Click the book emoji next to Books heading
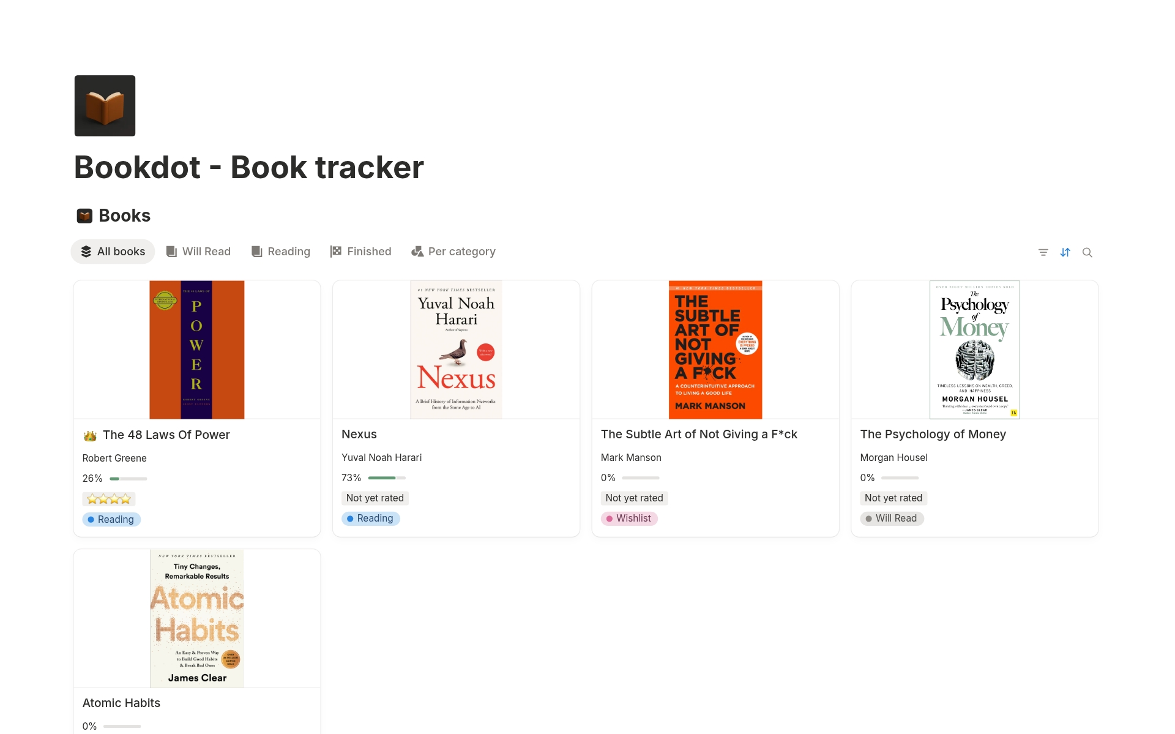1175x734 pixels. point(84,215)
